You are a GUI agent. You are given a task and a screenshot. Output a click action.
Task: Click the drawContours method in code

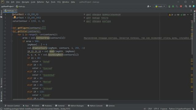pyautogui.click(x=40, y=48)
